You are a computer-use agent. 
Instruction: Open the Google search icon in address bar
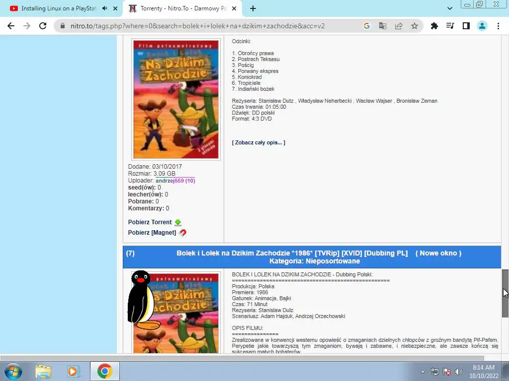click(366, 26)
